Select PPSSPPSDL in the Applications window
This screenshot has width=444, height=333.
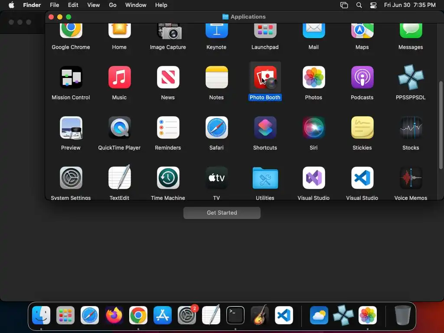[411, 77]
